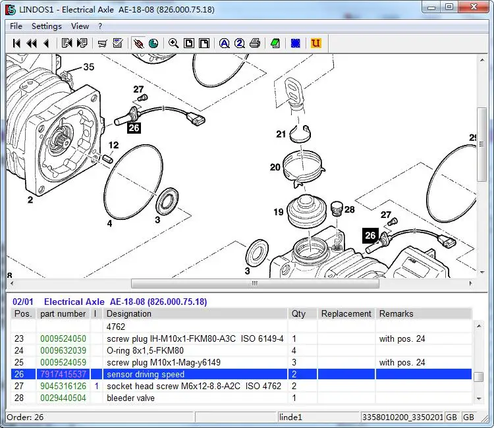The width and height of the screenshot is (494, 428).
Task: Open part number 9045316126 link
Action: pos(63,386)
